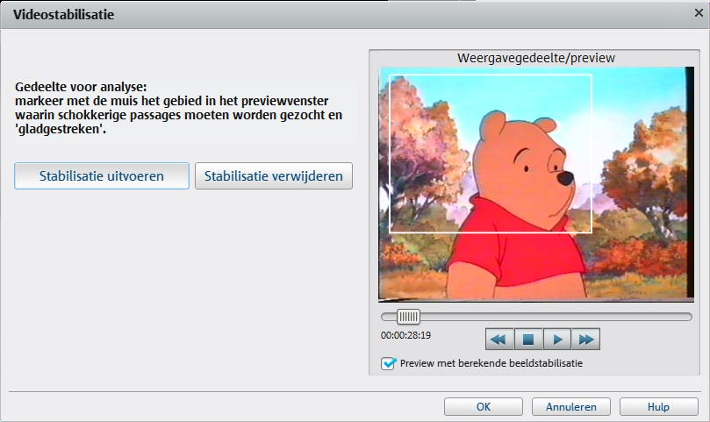The height and width of the screenshot is (422, 710).
Task: Click the fast-forward playback button
Action: (586, 340)
